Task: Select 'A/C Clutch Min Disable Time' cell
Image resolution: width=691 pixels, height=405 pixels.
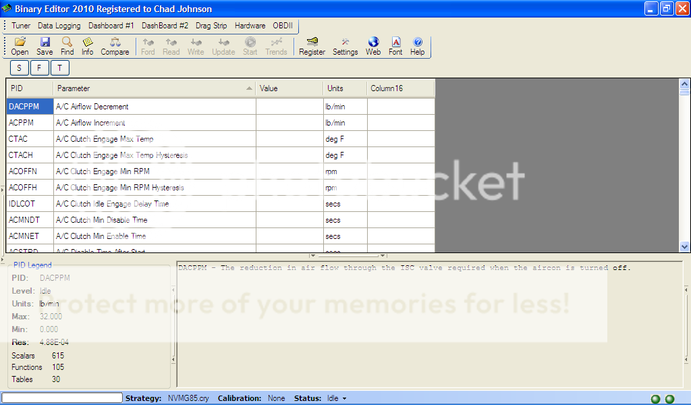Action: 155,220
